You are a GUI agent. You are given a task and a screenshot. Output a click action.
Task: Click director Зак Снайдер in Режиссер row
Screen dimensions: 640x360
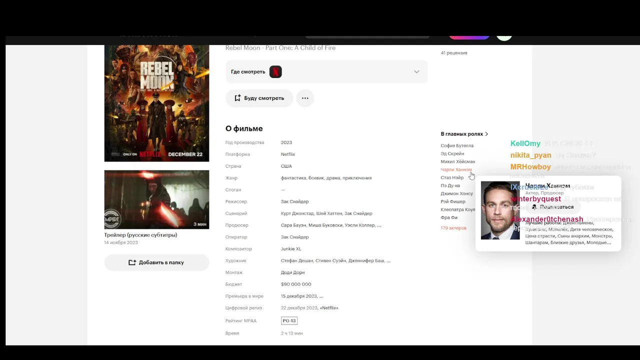coord(295,201)
